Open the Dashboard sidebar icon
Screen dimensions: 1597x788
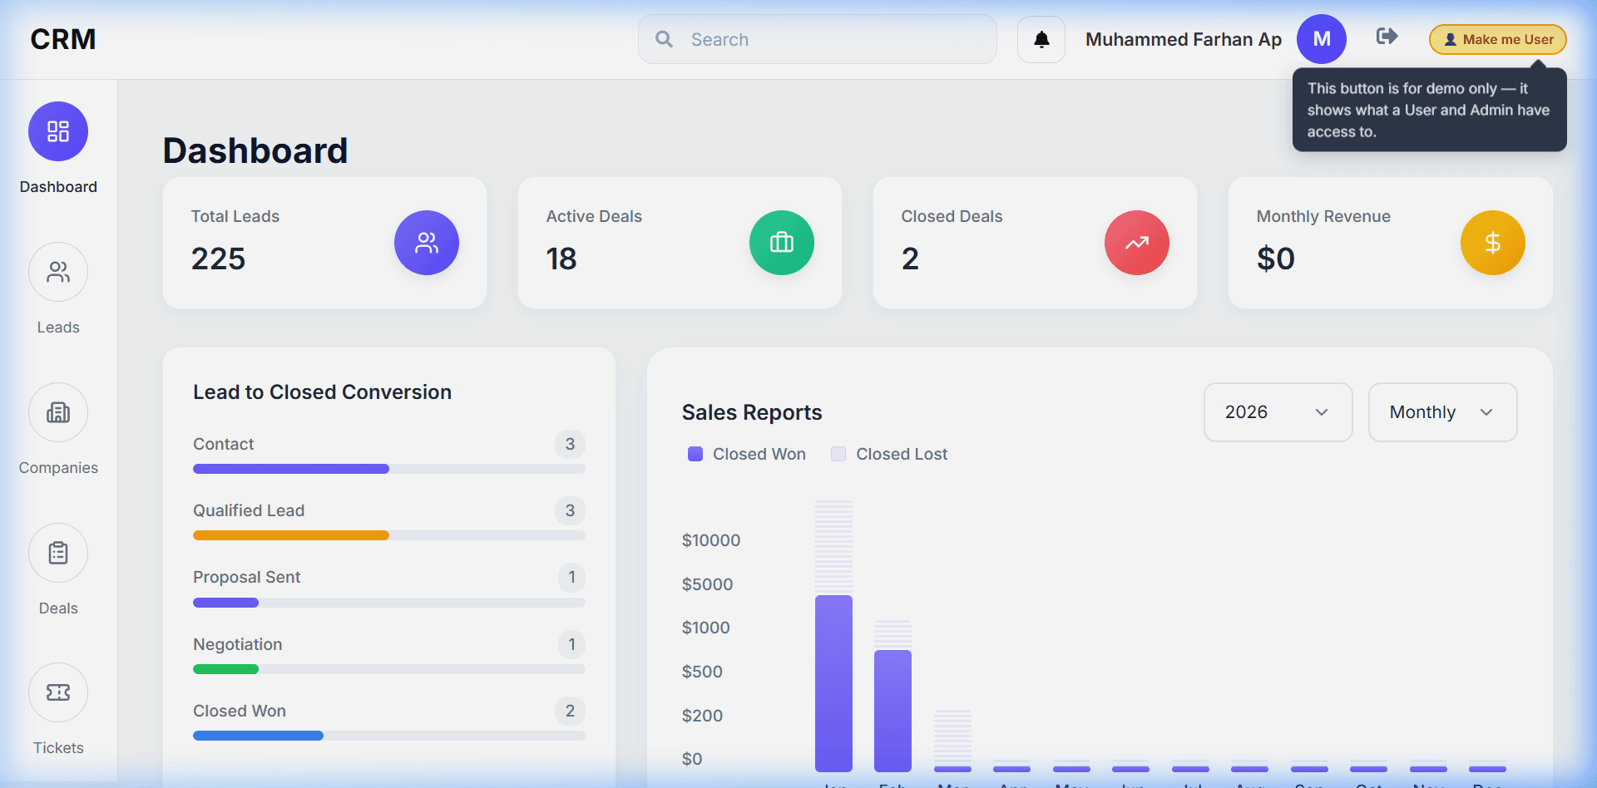pyautogui.click(x=58, y=131)
